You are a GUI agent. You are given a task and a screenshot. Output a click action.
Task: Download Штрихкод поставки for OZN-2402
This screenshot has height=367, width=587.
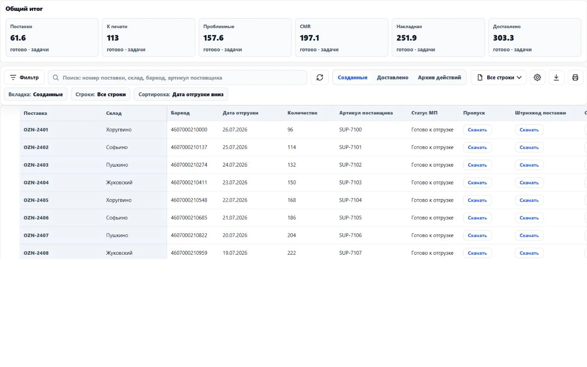[x=529, y=147]
